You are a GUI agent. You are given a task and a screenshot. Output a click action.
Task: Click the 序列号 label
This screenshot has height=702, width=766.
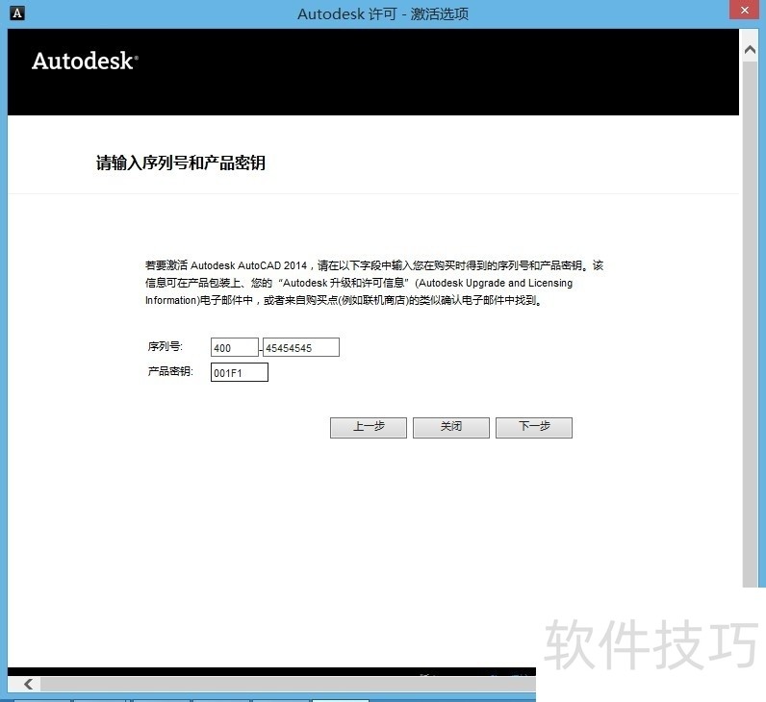click(x=166, y=346)
